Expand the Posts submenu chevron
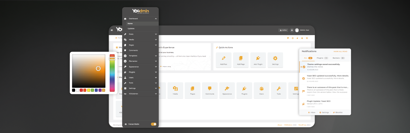The image size is (410, 133). [156, 34]
